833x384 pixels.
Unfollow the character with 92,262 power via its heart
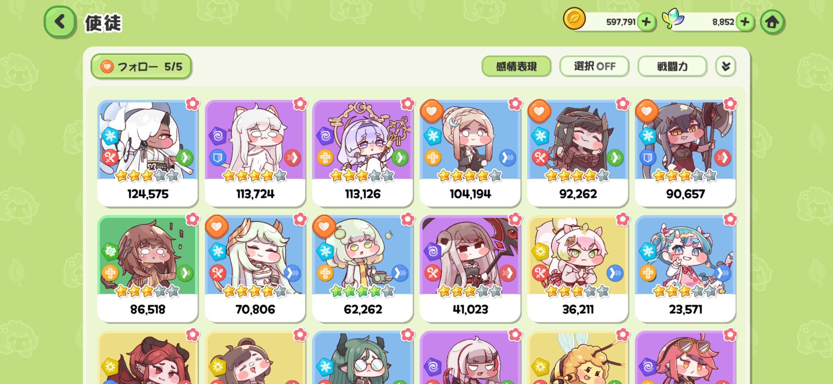(539, 111)
